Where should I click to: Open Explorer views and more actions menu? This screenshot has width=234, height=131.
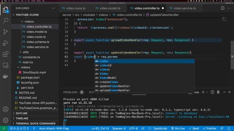tap(53, 8)
